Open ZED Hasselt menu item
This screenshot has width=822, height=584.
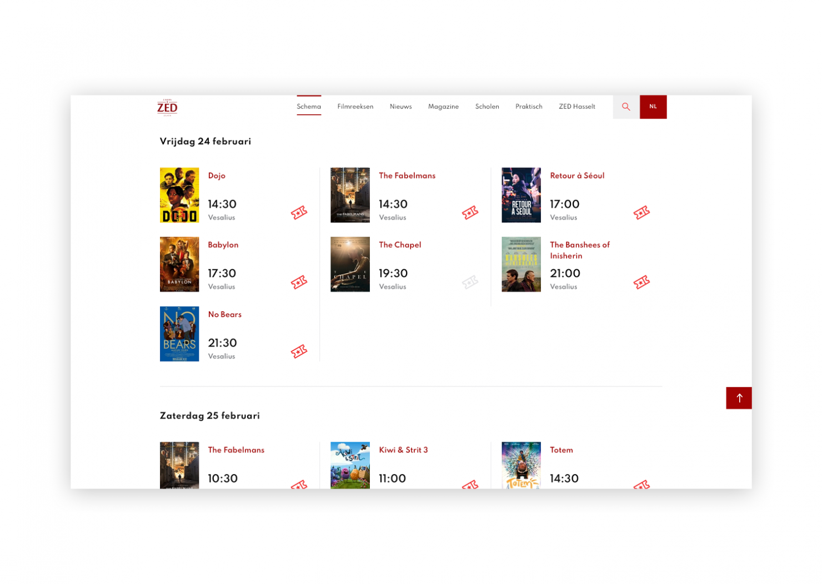point(577,107)
